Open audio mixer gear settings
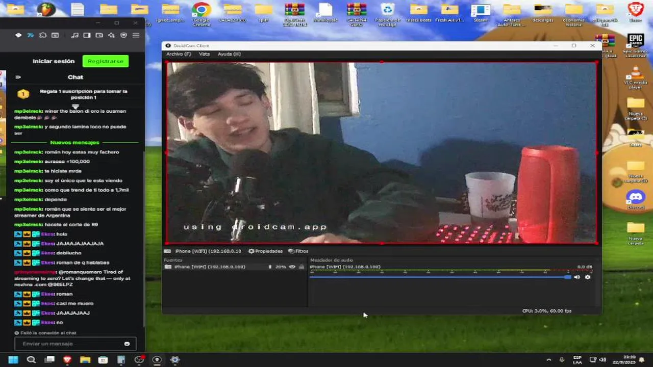Viewport: 653px width, 367px height. 588,277
